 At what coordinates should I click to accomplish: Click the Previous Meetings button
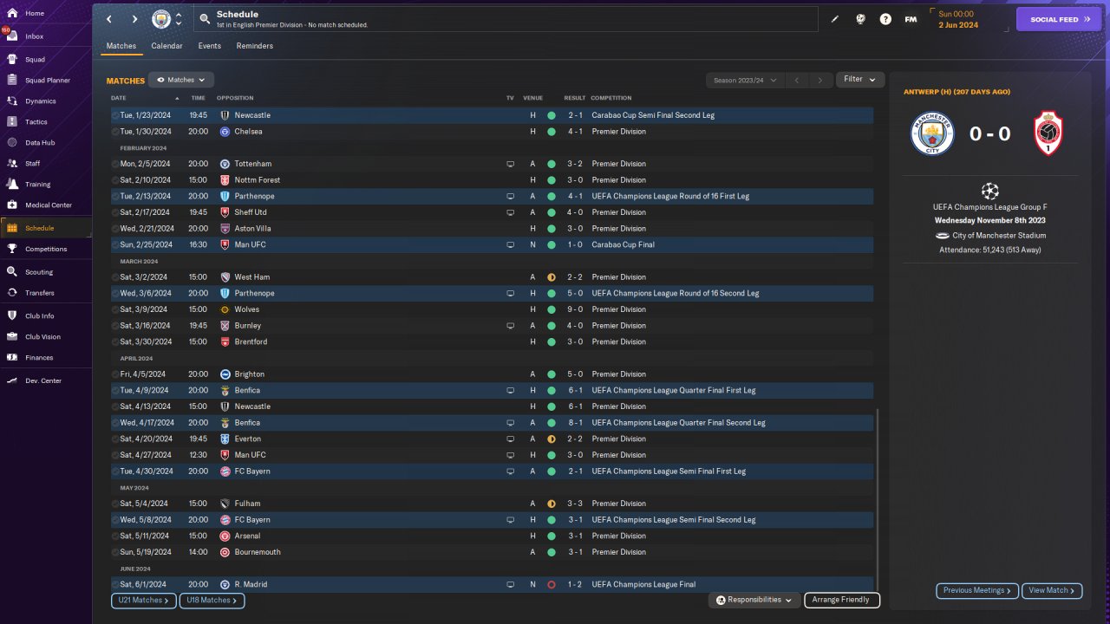[977, 590]
